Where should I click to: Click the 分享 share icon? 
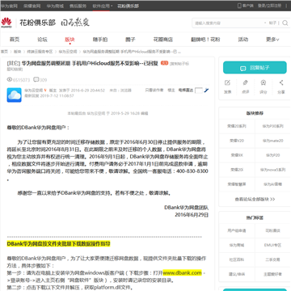point(281,82)
